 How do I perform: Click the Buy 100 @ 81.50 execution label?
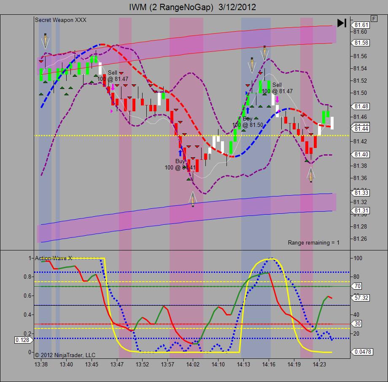pyautogui.click(x=248, y=122)
